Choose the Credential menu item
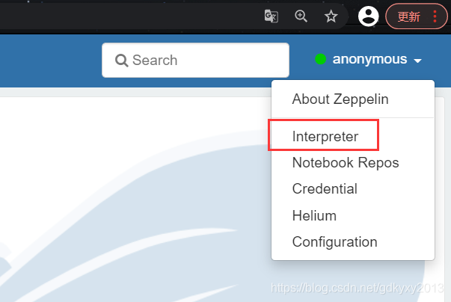 tap(325, 188)
